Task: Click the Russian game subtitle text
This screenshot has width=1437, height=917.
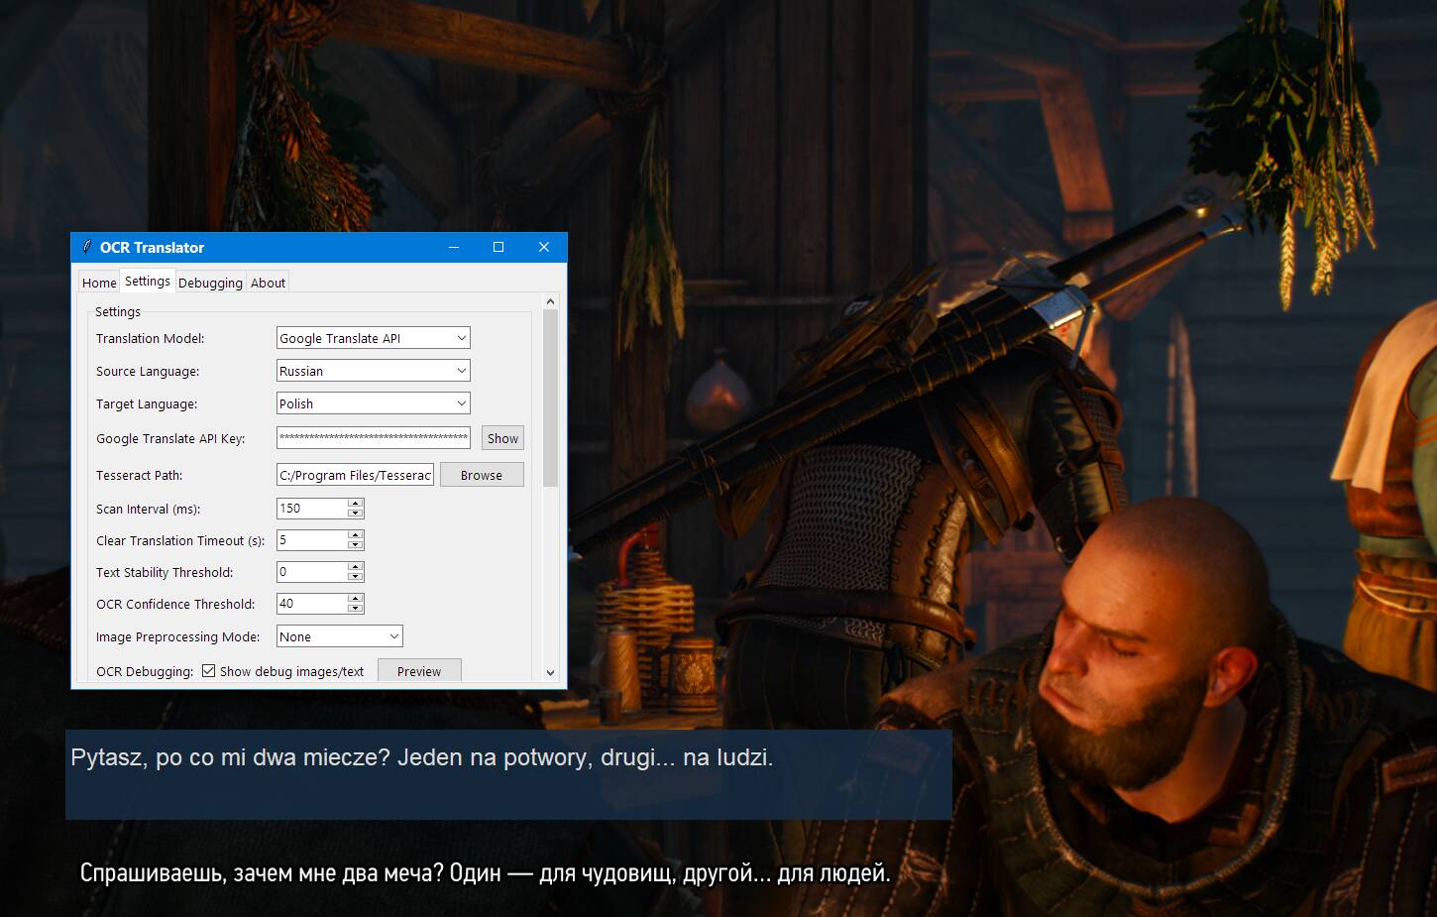Action: [x=485, y=873]
